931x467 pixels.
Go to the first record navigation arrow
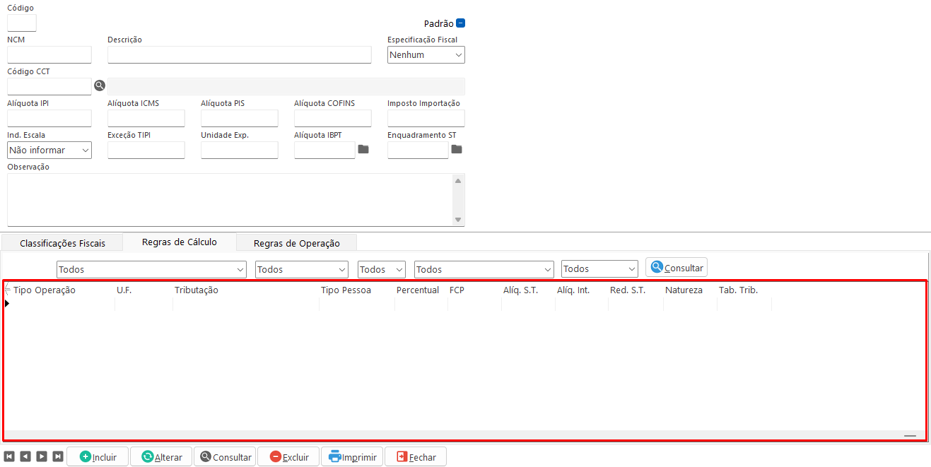click(x=9, y=456)
